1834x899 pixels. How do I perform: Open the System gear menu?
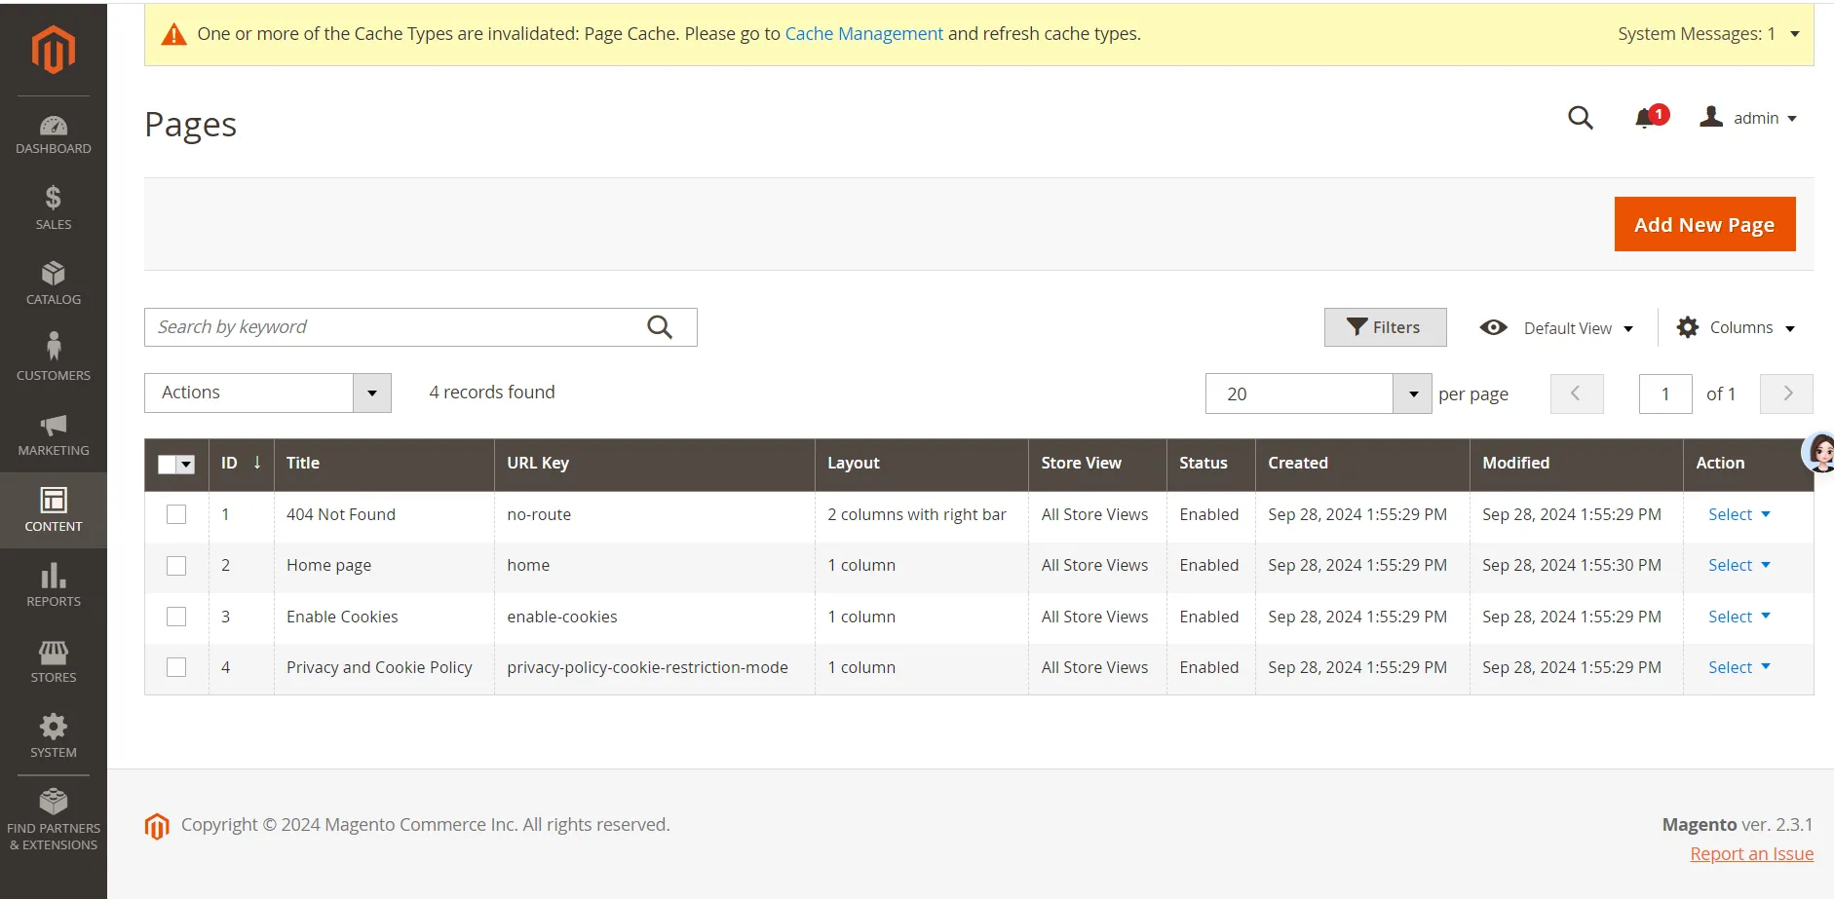[x=54, y=735]
